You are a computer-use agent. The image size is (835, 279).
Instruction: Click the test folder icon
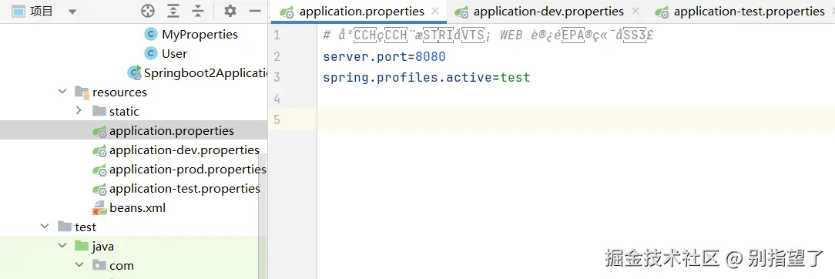pyautogui.click(x=65, y=227)
